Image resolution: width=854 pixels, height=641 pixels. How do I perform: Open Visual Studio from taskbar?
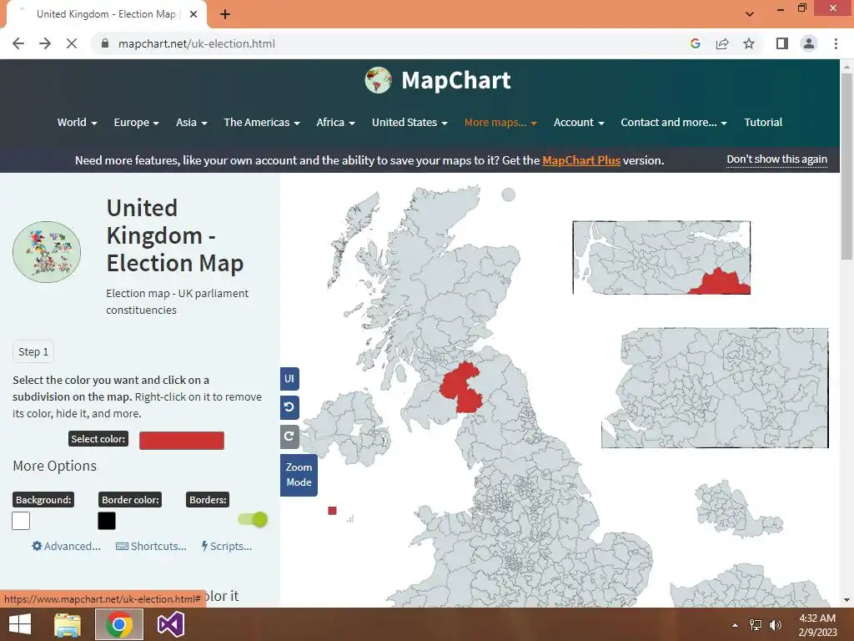(170, 624)
